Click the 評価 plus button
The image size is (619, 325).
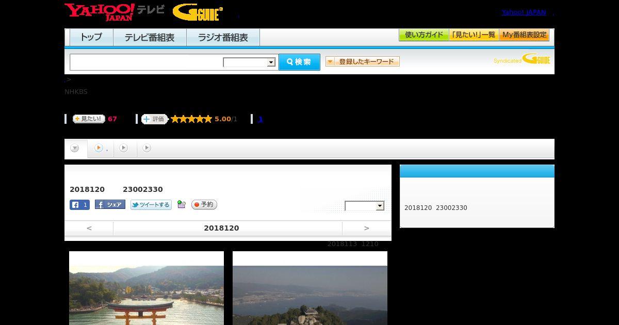click(154, 119)
